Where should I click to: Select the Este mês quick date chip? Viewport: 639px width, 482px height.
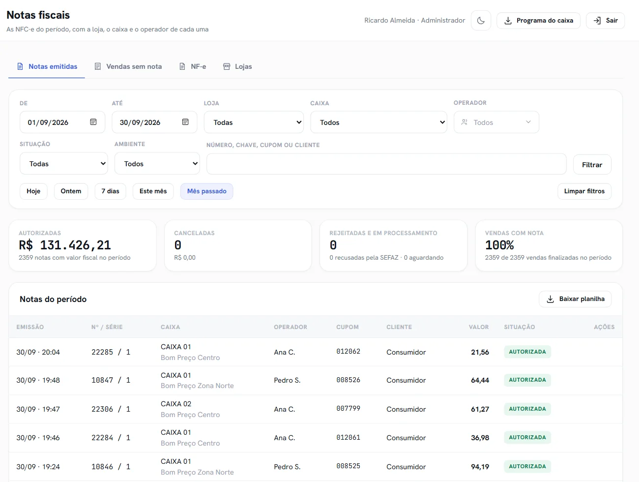pyautogui.click(x=153, y=191)
